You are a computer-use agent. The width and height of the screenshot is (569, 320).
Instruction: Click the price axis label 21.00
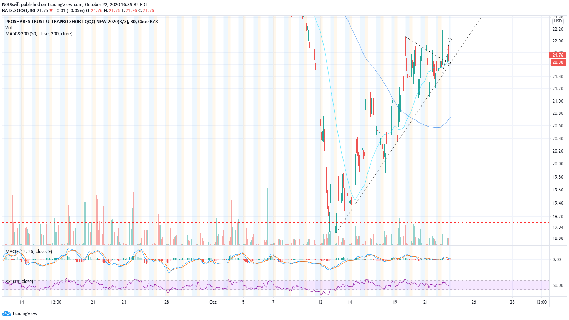pos(558,101)
